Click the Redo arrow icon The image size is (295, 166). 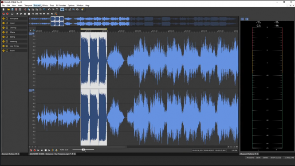[x=53, y=9]
